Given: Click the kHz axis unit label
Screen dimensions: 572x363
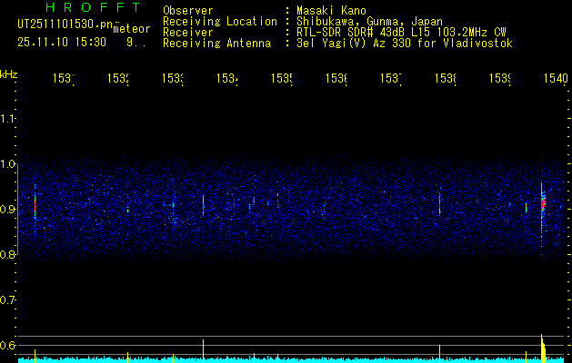Looking at the screenshot, I should pyautogui.click(x=9, y=74).
